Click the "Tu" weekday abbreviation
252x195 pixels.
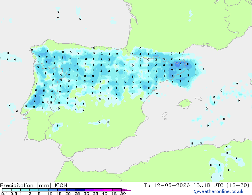[x=147, y=185]
